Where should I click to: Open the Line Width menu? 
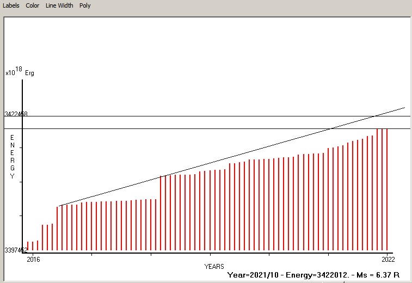59,5
